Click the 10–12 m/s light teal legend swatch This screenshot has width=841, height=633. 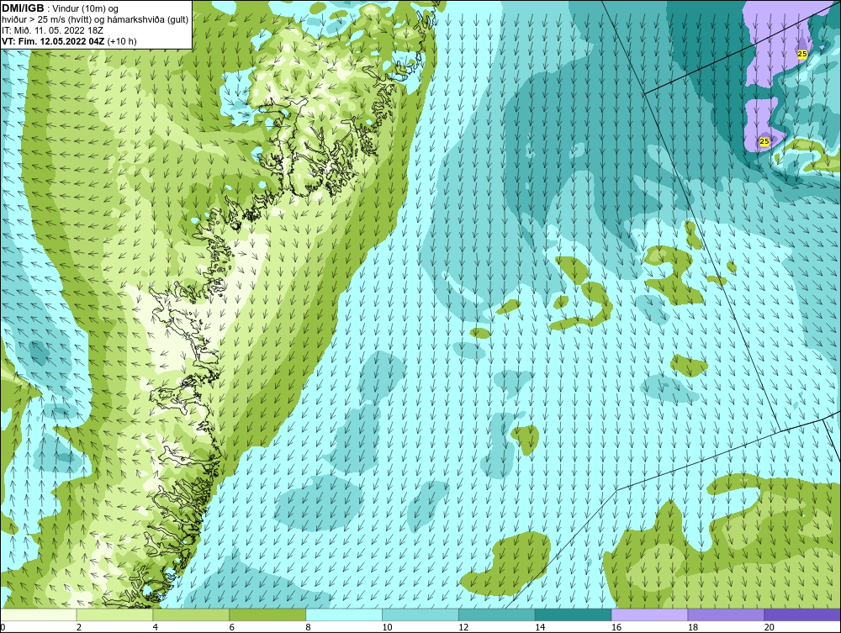[420, 615]
